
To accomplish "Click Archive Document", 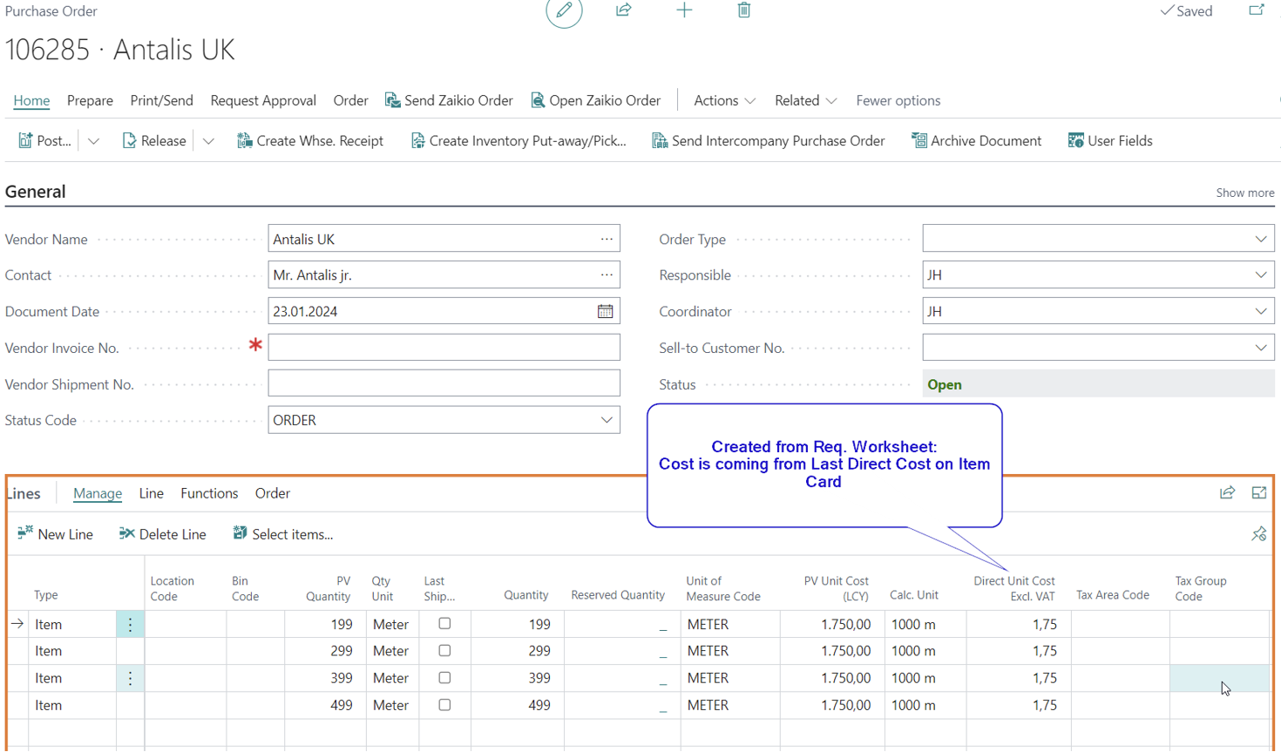I will (x=976, y=140).
